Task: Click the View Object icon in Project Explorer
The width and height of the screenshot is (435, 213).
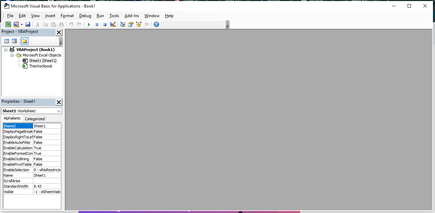Action: 14,41
